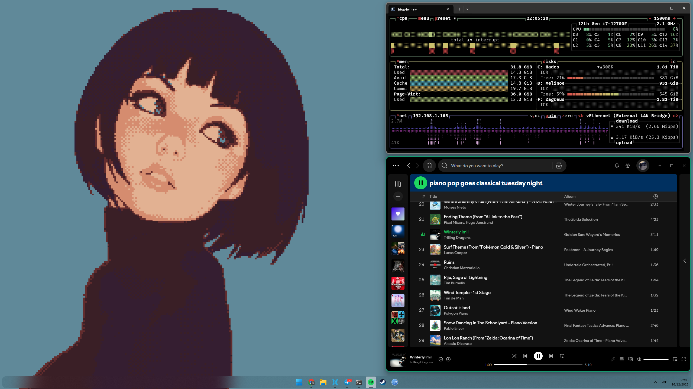Click the Liked Songs heart thumbnail
The height and width of the screenshot is (389, 693).
[x=398, y=214]
